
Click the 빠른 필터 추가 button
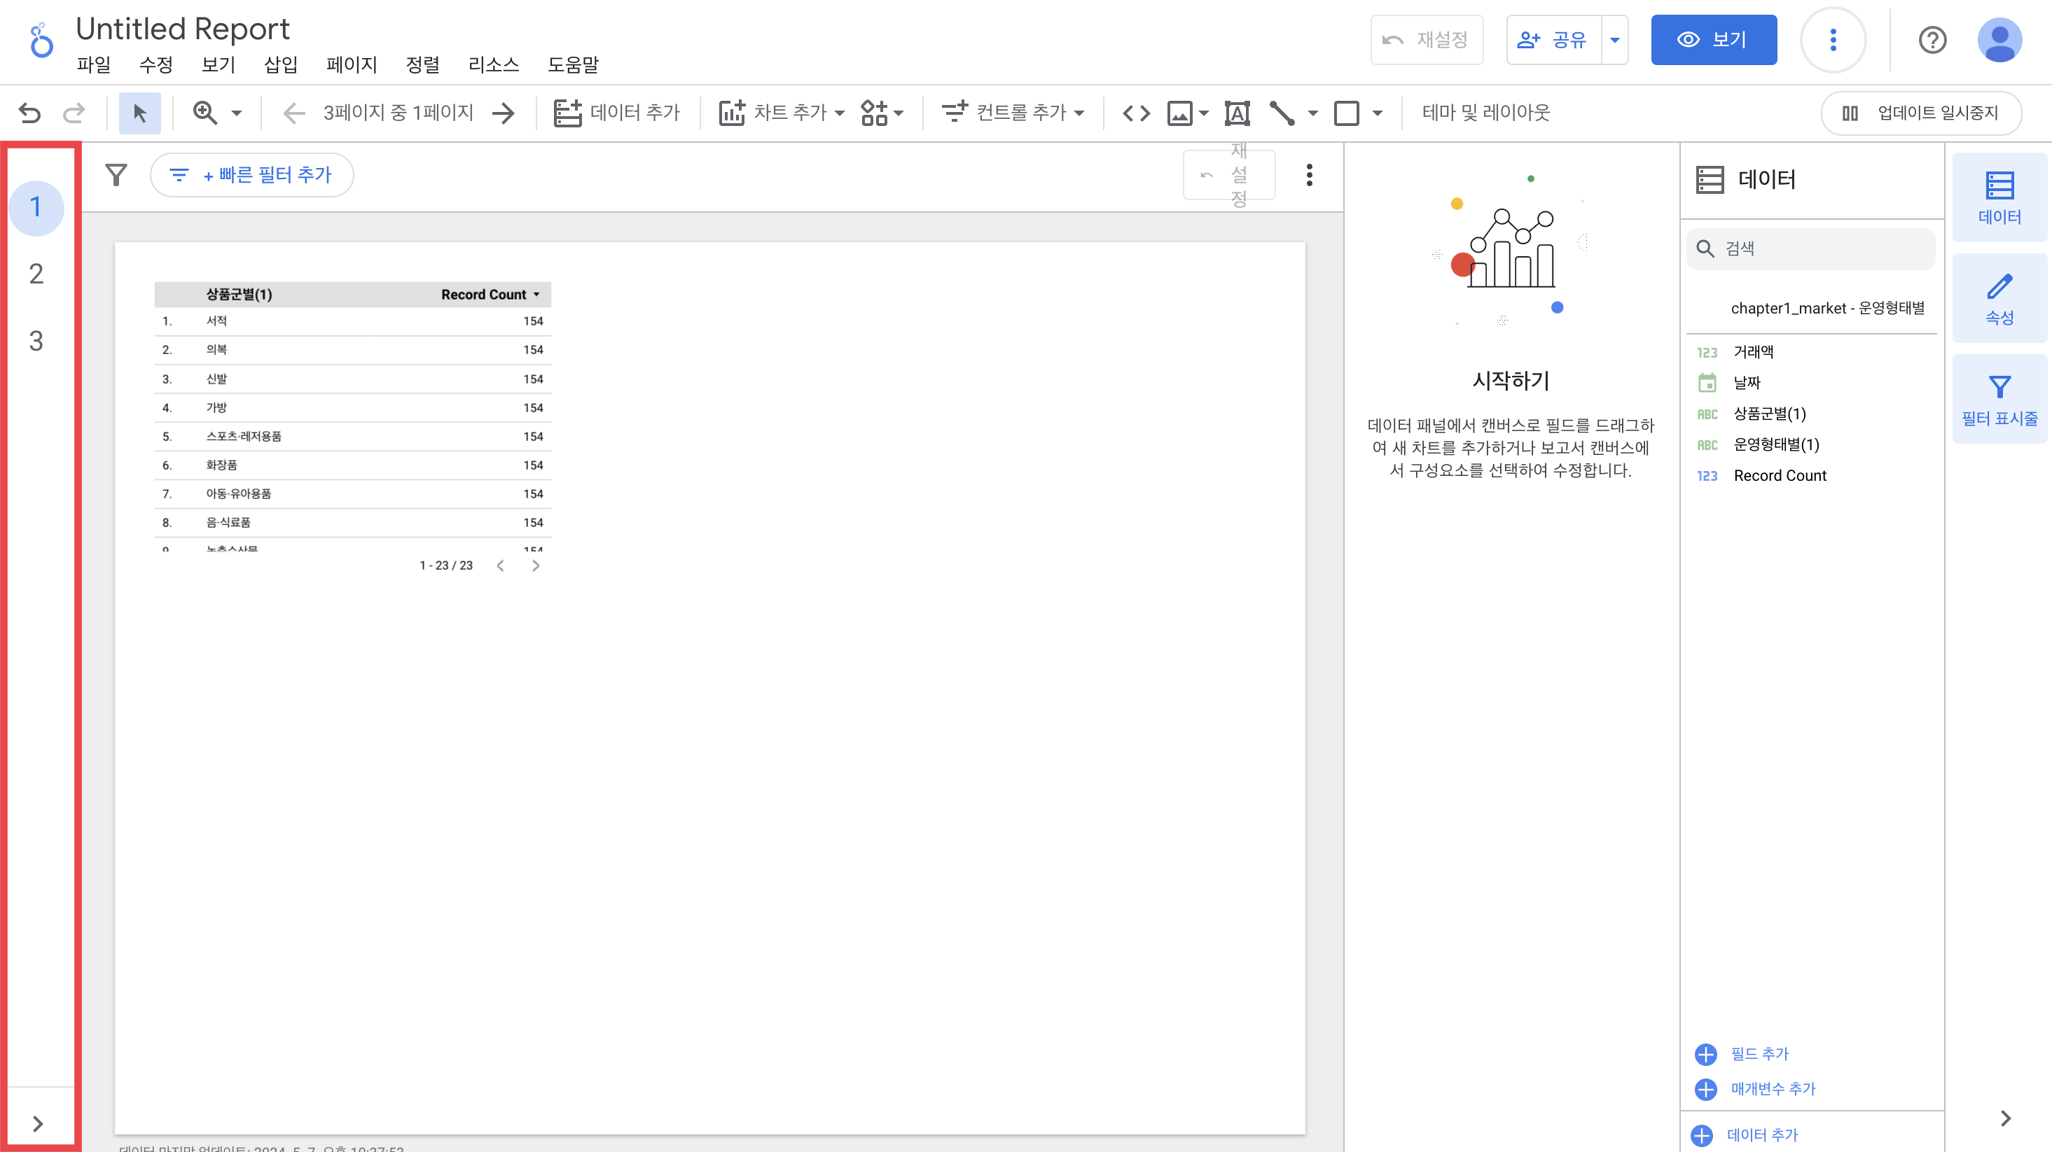pos(251,174)
